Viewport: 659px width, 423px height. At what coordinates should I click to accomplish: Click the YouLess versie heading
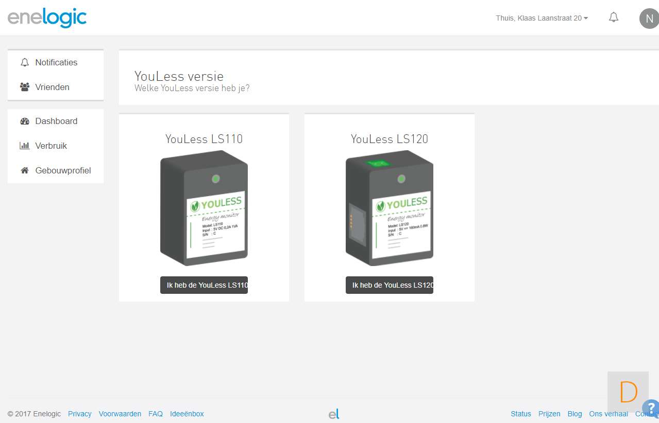click(x=179, y=76)
